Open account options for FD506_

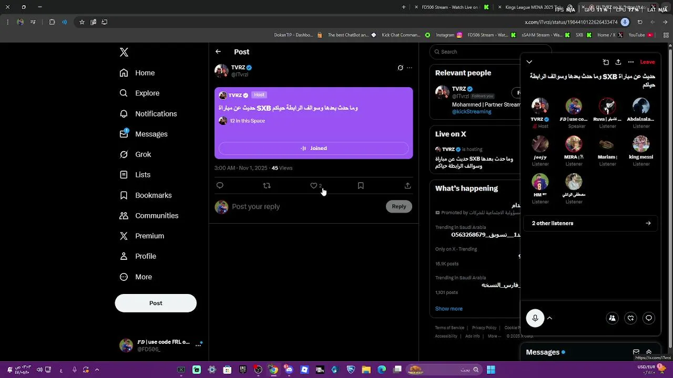198,345
